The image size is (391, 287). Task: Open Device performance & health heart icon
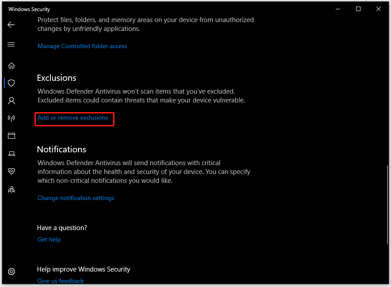click(x=11, y=171)
